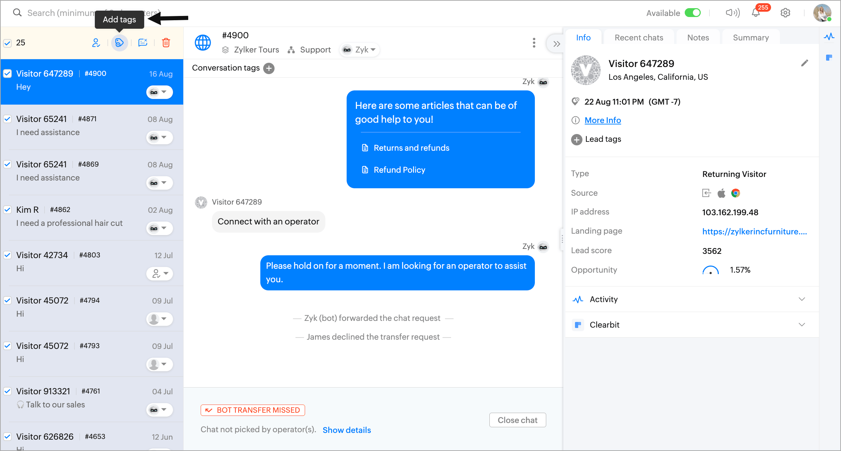This screenshot has width=841, height=451.
Task: Click the pencil edit icon for visitor
Action: tap(804, 63)
